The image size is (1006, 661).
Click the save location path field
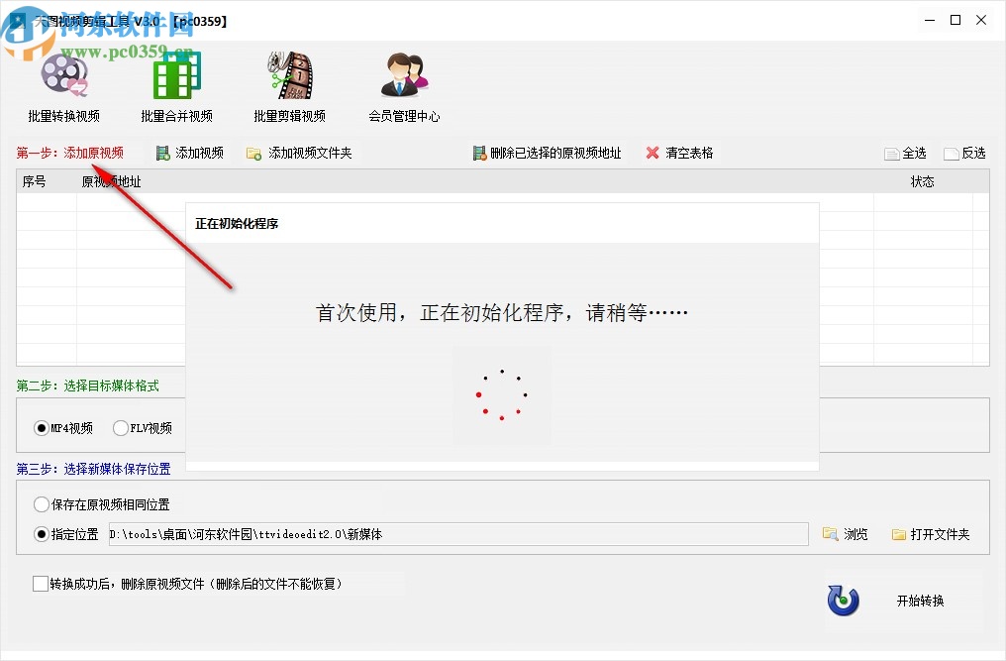tap(458, 534)
